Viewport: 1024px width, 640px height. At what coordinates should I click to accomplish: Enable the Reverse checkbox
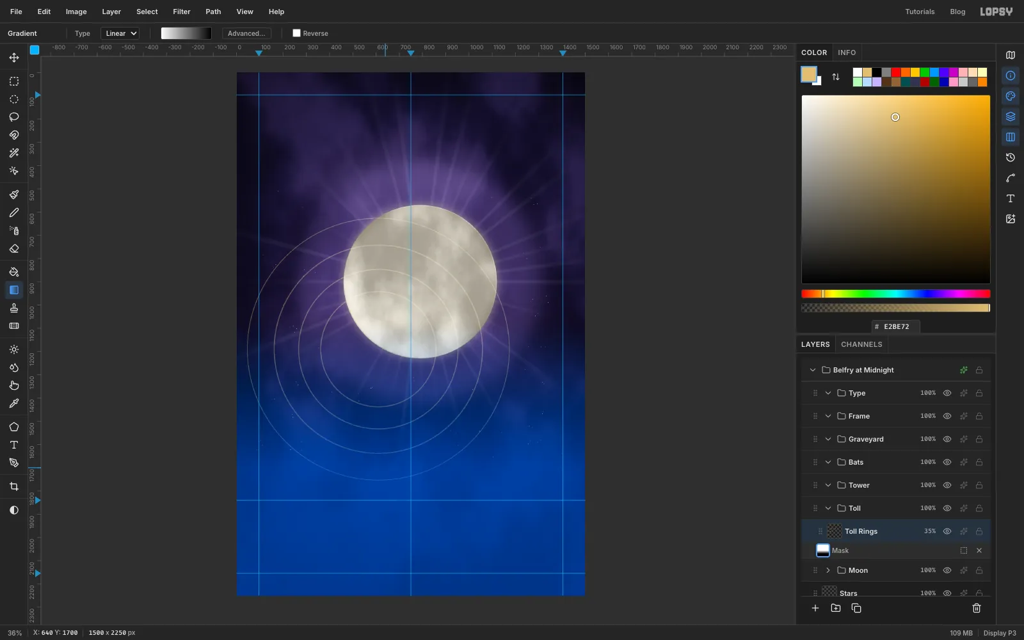coord(296,33)
